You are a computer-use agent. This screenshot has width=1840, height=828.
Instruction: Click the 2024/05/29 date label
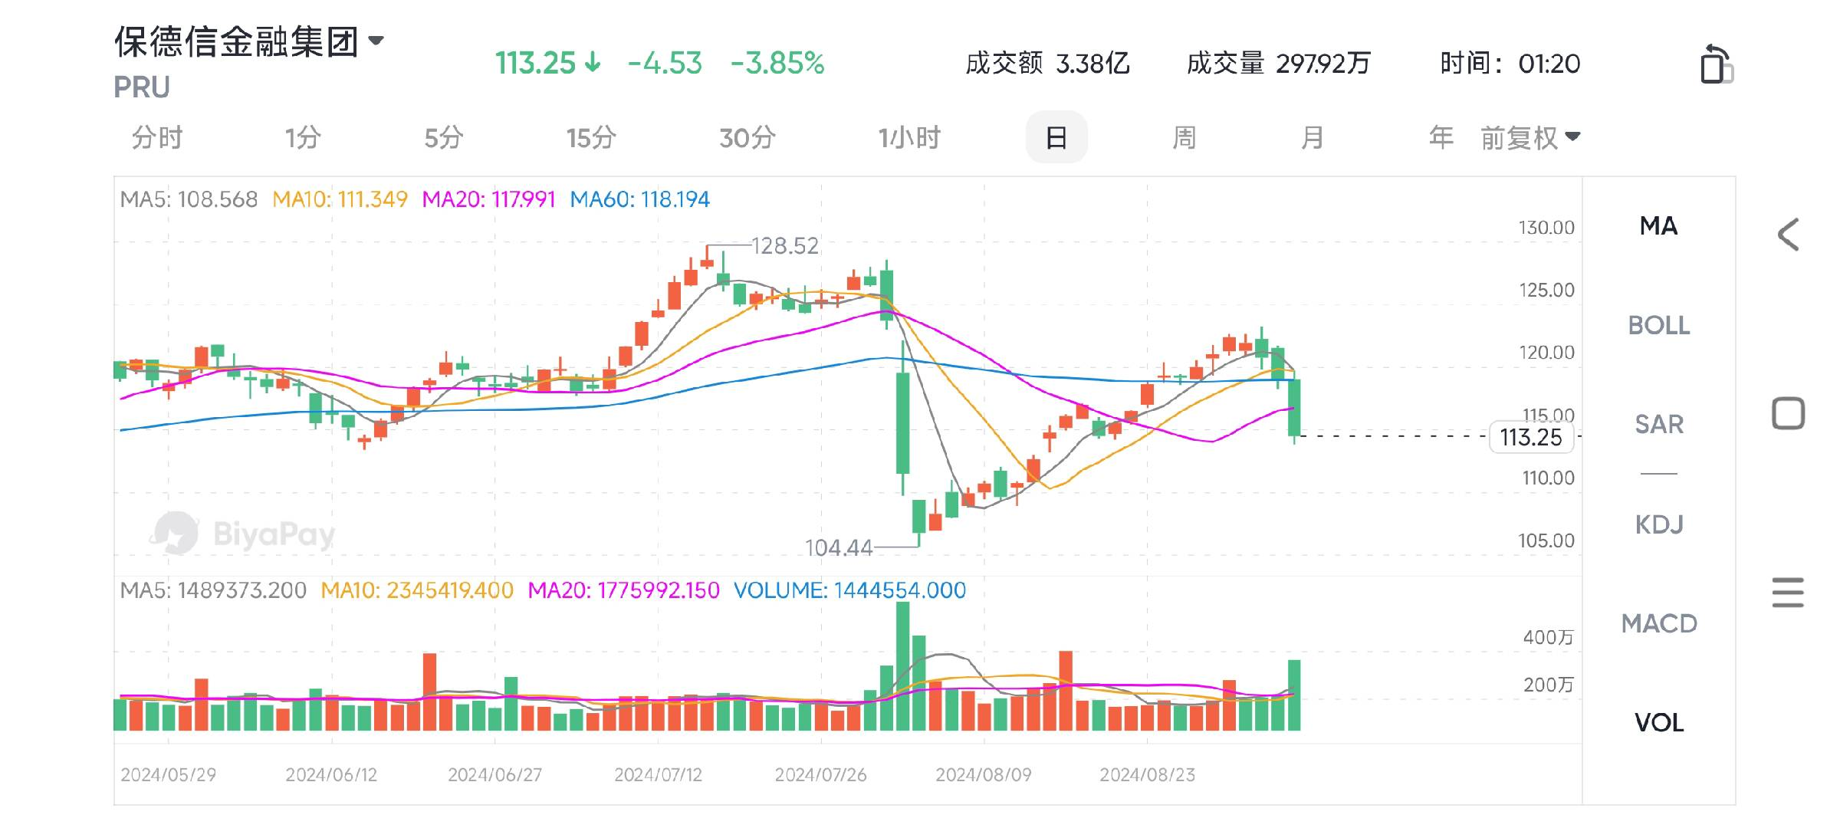click(168, 774)
